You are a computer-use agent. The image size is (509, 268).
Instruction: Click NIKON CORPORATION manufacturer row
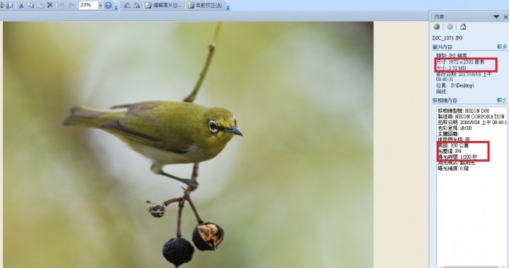[471, 116]
